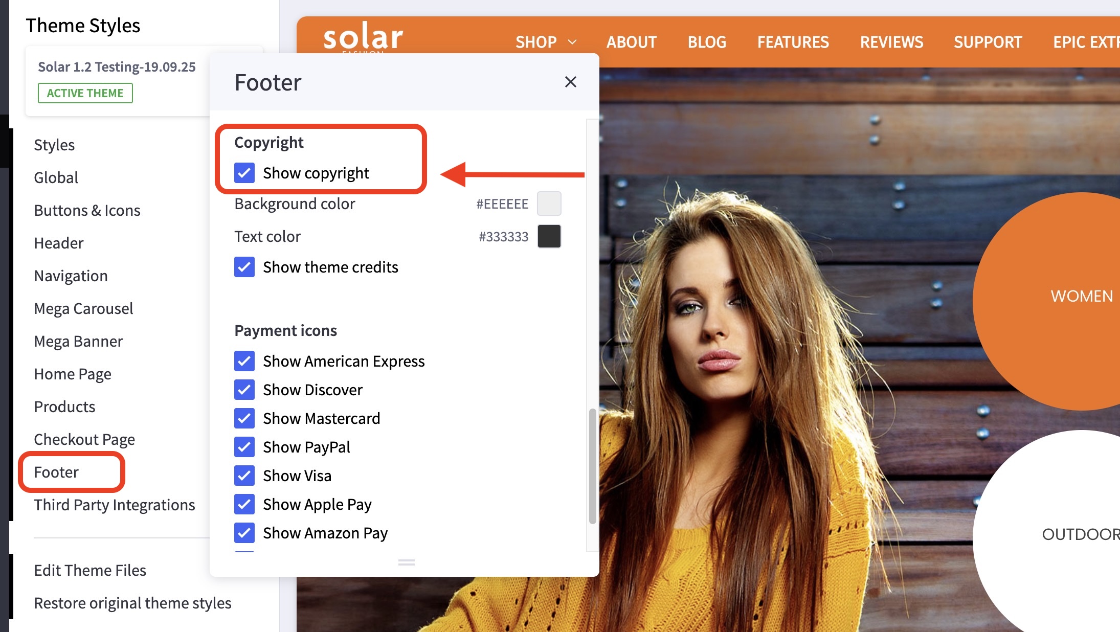Image resolution: width=1120 pixels, height=632 pixels.
Task: Toggle Show Apple Pay checkbox
Action: pyautogui.click(x=244, y=504)
